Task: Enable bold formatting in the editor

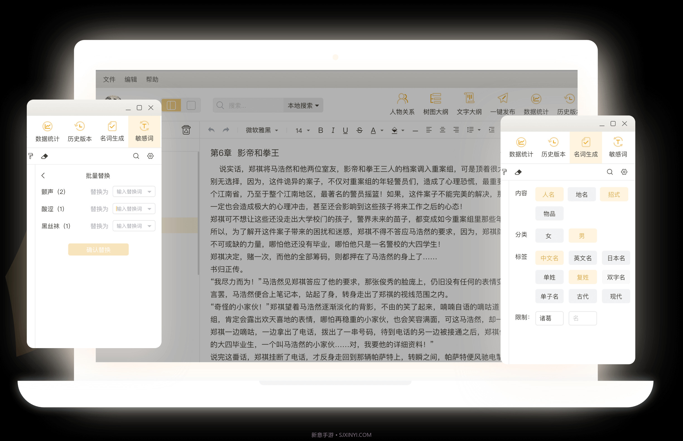Action: [x=320, y=130]
